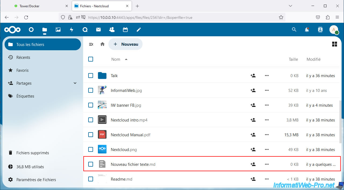The width and height of the screenshot is (344, 190).
Task: Click the notifications bell icon
Action: pos(307,30)
